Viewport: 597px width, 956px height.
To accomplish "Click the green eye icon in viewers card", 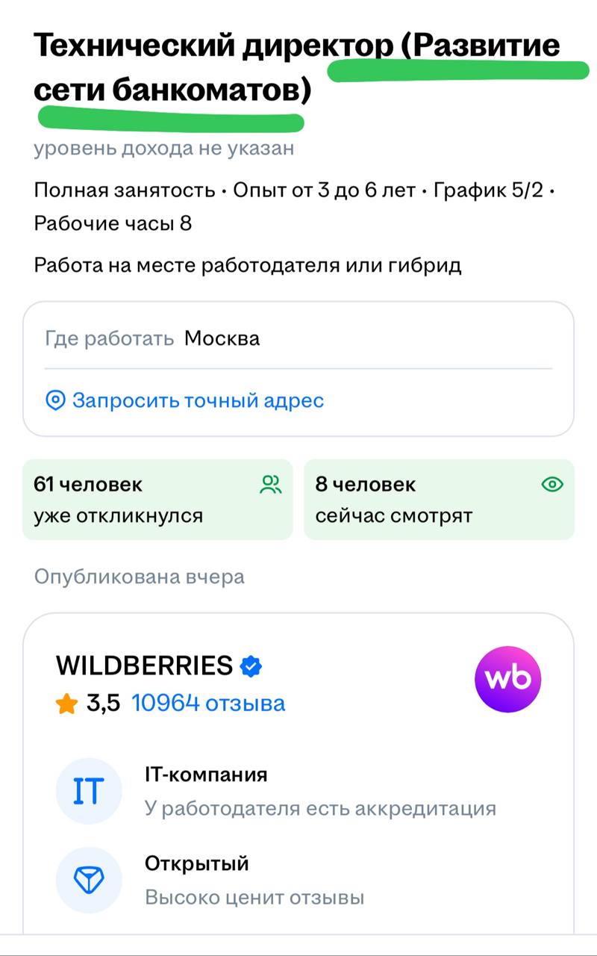I will pyautogui.click(x=551, y=485).
